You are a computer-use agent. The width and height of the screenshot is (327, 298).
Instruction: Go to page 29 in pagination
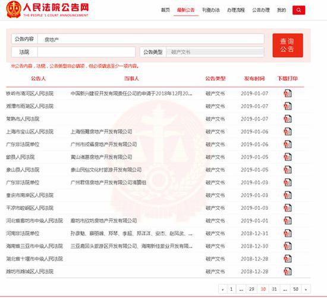[251, 289]
